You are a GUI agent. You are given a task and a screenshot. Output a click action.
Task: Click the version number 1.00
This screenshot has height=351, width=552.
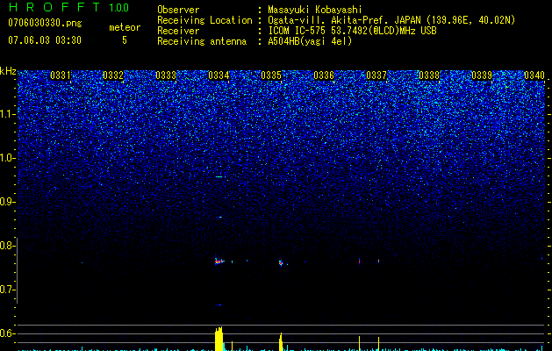[x=118, y=7]
